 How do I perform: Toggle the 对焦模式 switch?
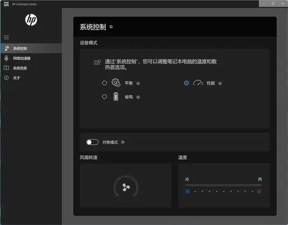[92, 142]
